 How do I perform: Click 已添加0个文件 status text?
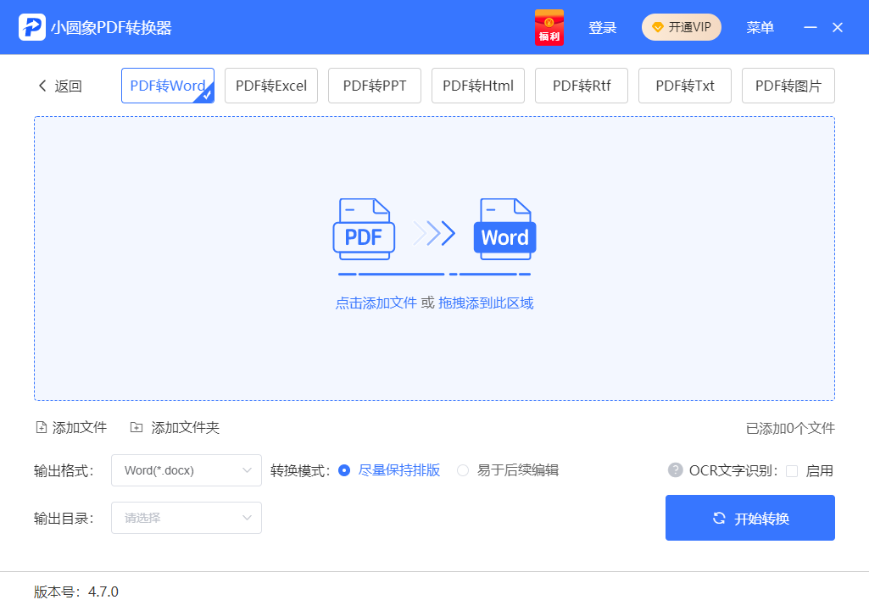point(790,428)
